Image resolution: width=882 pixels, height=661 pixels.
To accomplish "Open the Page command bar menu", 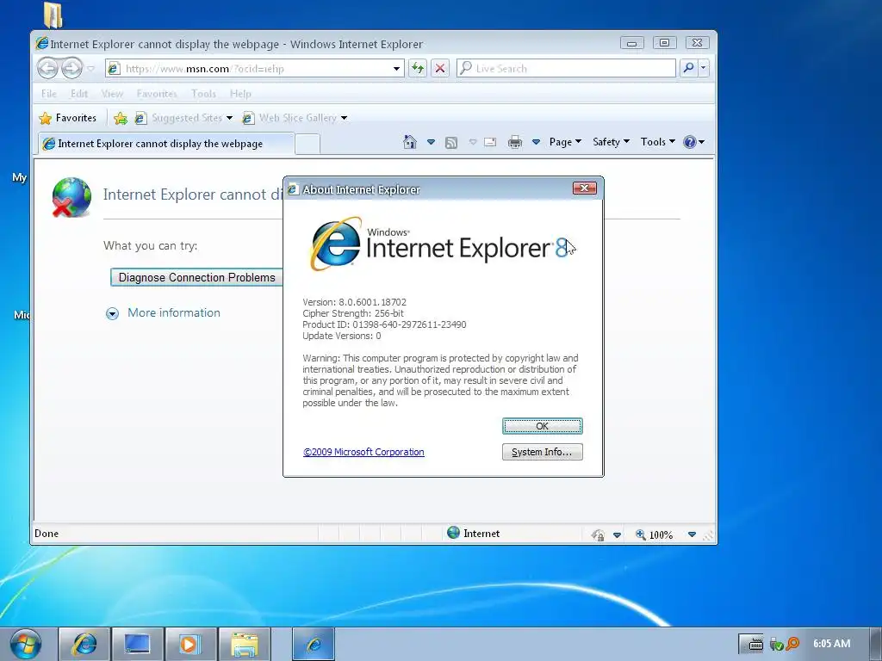I will (565, 142).
